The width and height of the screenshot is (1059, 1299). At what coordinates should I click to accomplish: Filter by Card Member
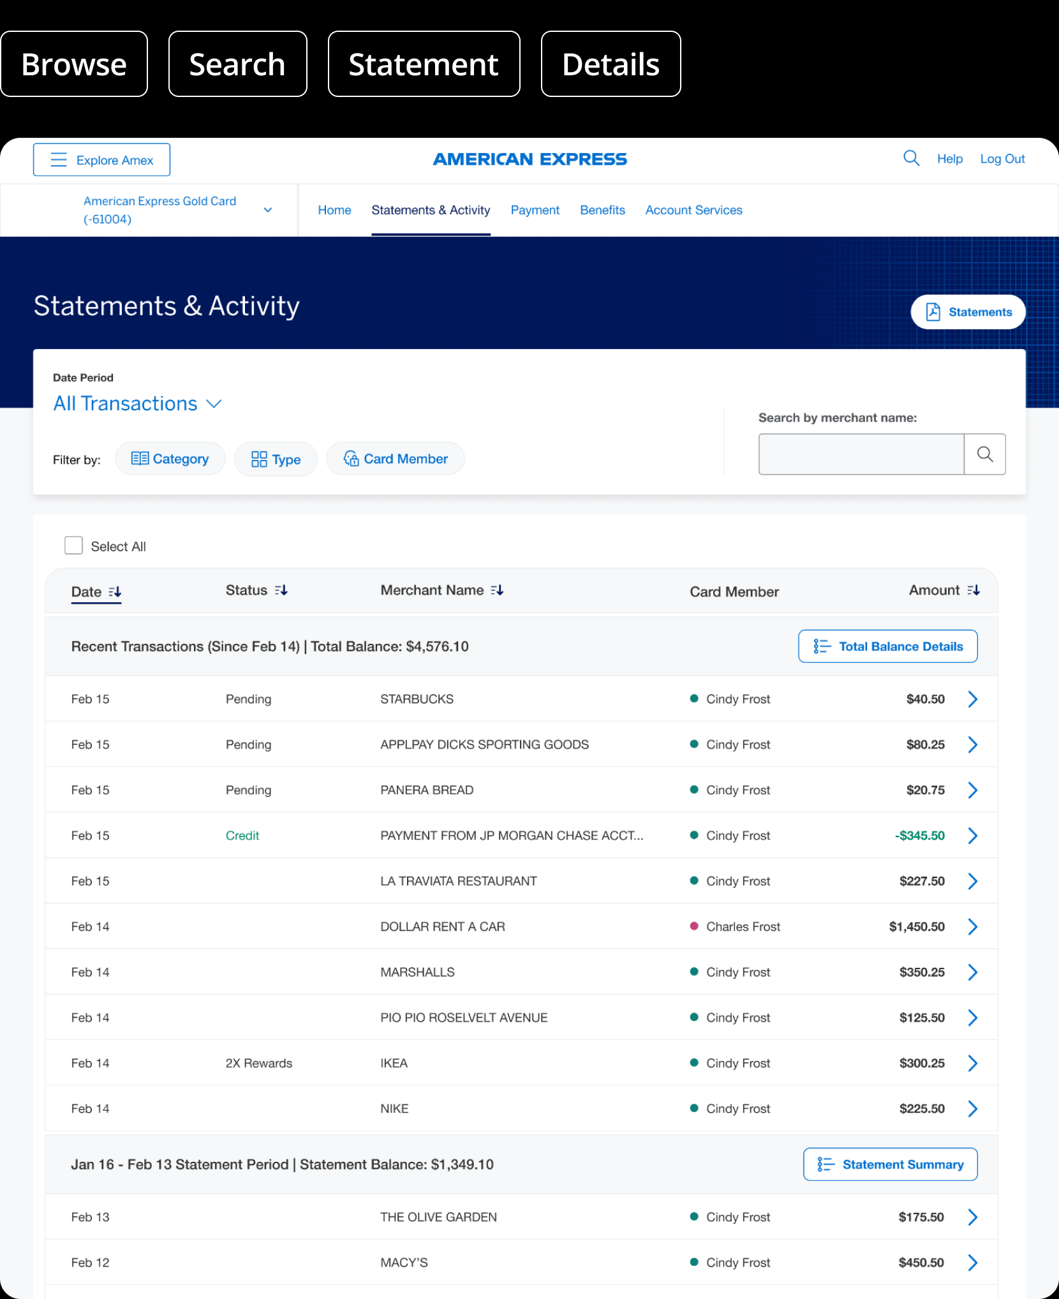[x=395, y=459]
